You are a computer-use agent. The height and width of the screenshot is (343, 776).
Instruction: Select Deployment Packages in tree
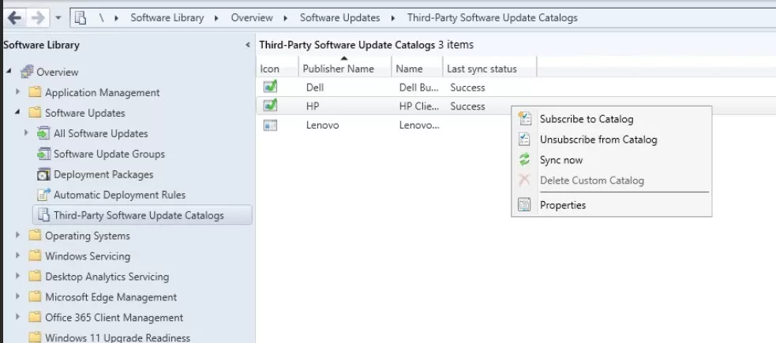click(103, 174)
